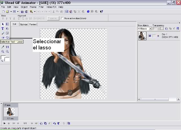181x130 pixels.
Task: Open the Video F/X menu
Action: click(x=51, y=7)
